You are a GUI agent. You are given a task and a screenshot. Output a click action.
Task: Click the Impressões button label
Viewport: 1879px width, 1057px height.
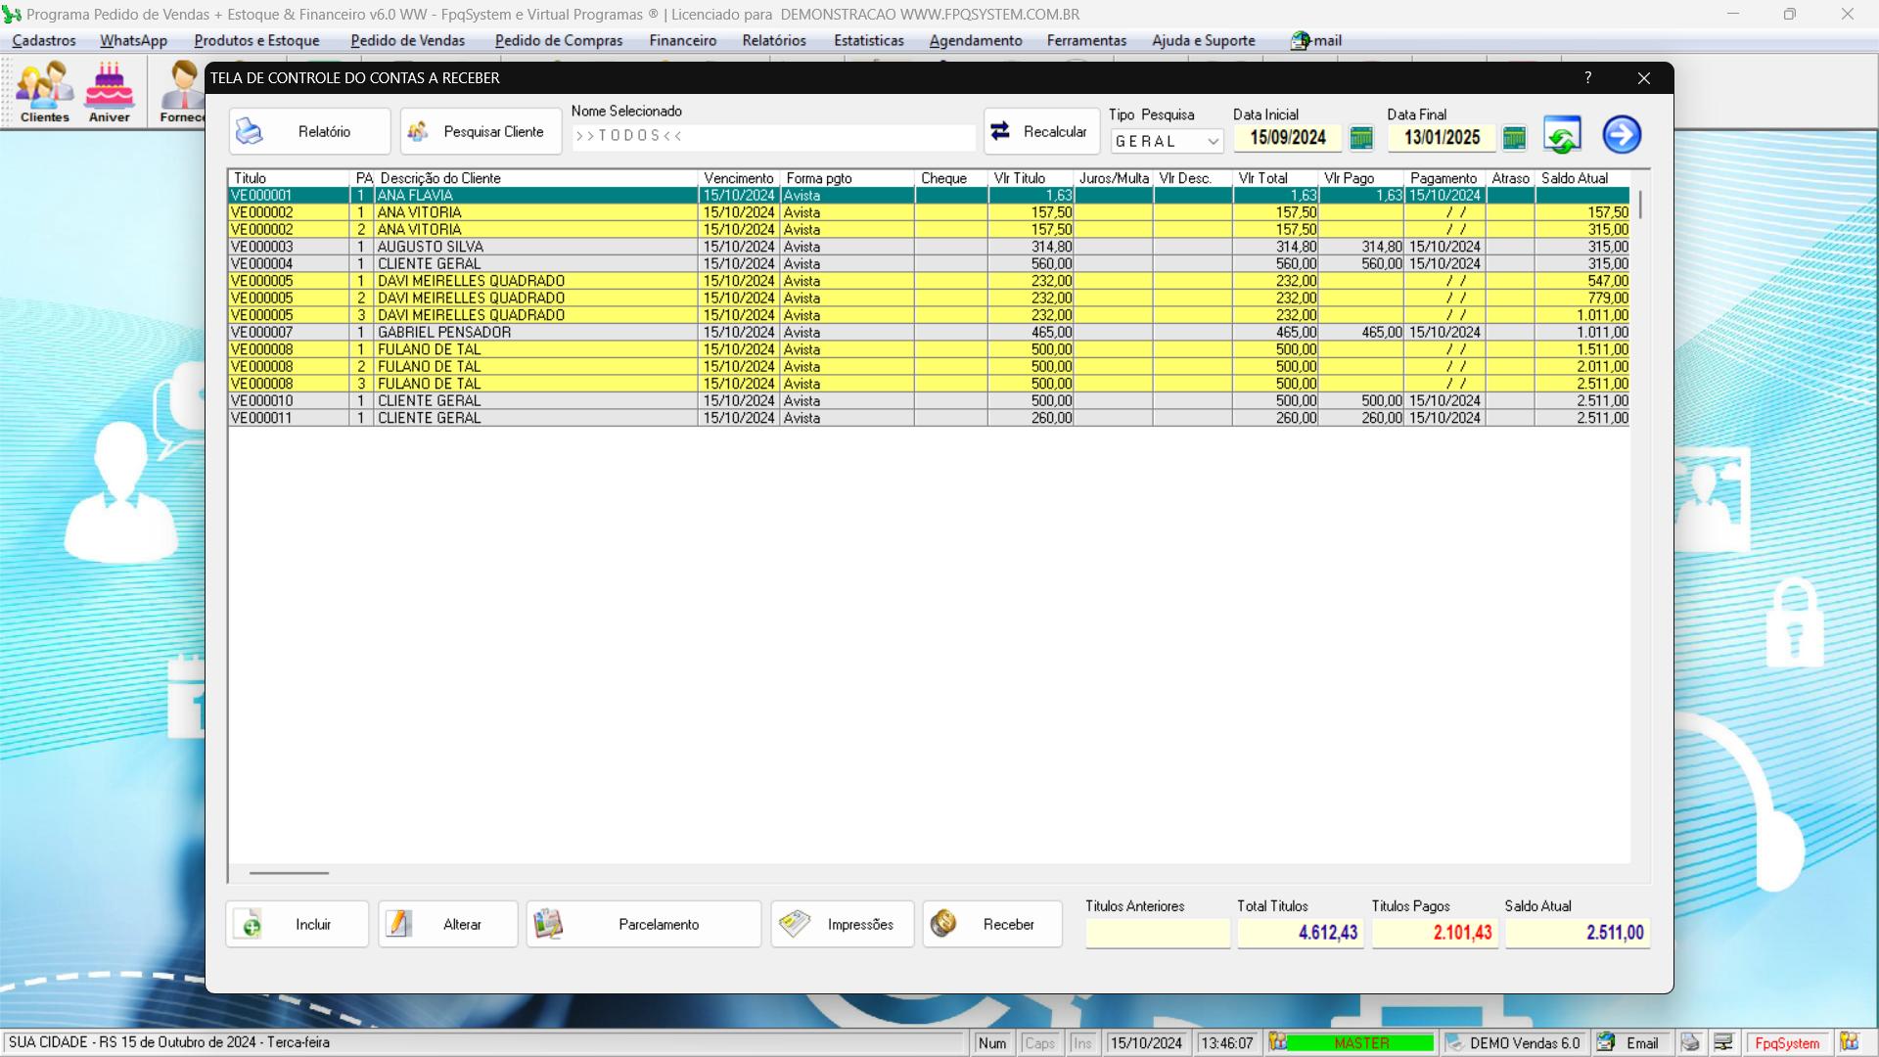860,925
